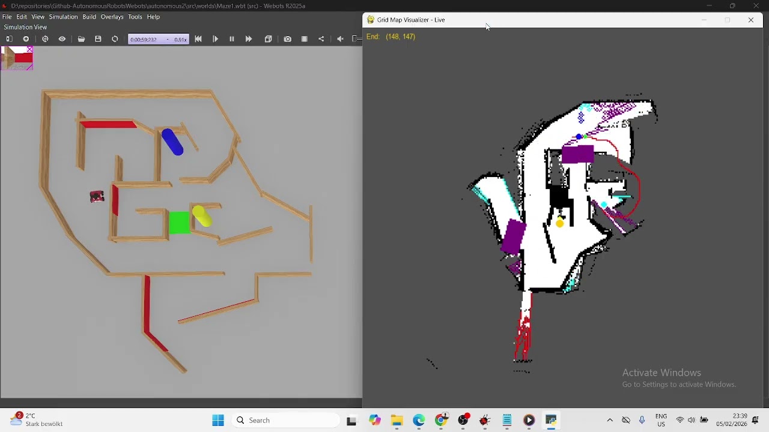Step the simulation one frame
The image size is (769, 432).
215,39
